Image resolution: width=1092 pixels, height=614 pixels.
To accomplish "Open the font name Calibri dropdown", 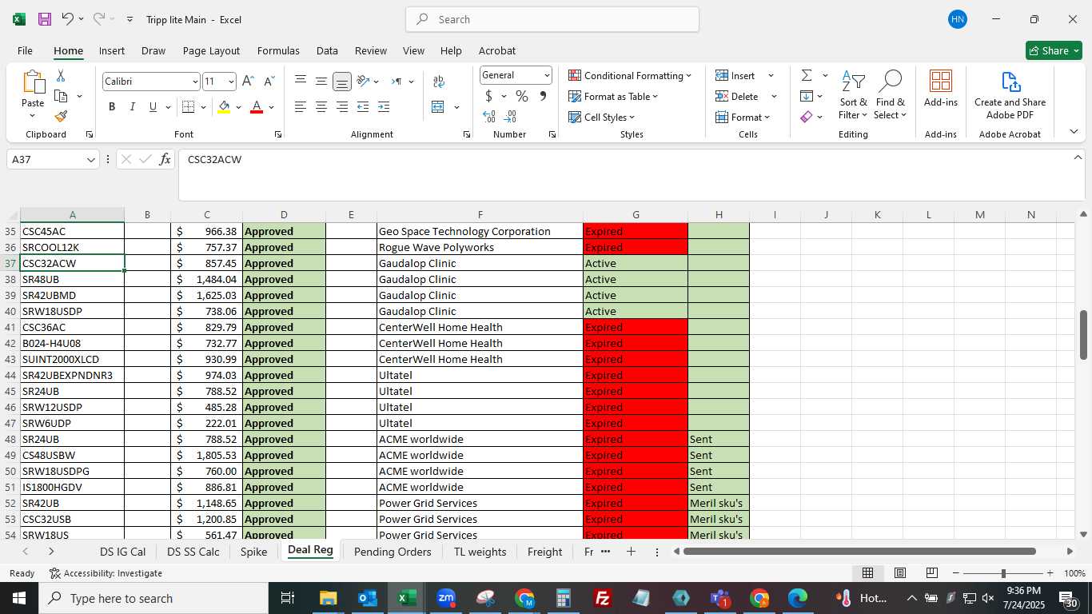I will tap(195, 82).
